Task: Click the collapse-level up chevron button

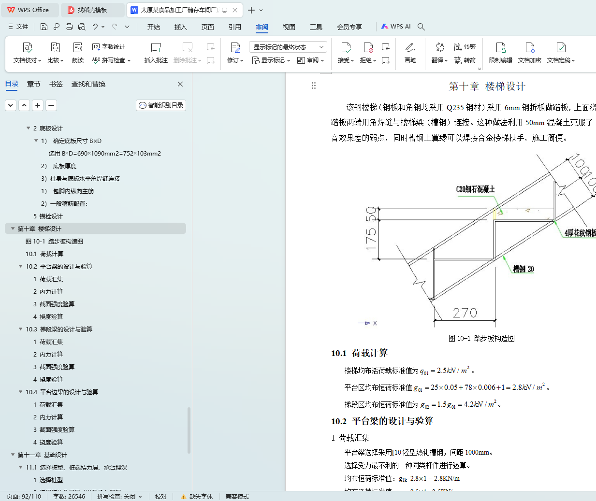Action: (x=24, y=105)
